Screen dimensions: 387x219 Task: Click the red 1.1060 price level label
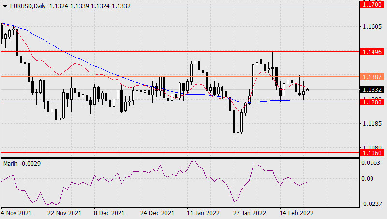coord(372,153)
